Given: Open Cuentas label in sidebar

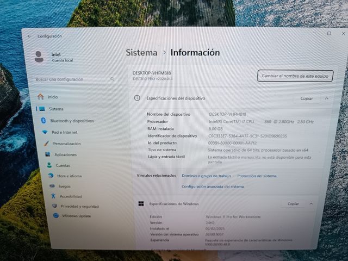Looking at the screenshot, I should coord(63,165).
